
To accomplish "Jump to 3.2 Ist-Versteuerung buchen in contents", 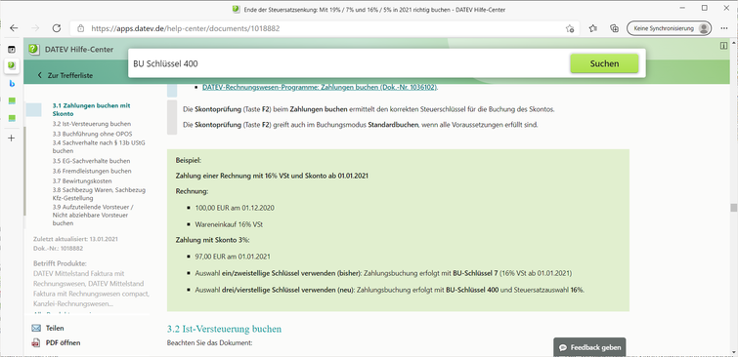I will click(92, 124).
